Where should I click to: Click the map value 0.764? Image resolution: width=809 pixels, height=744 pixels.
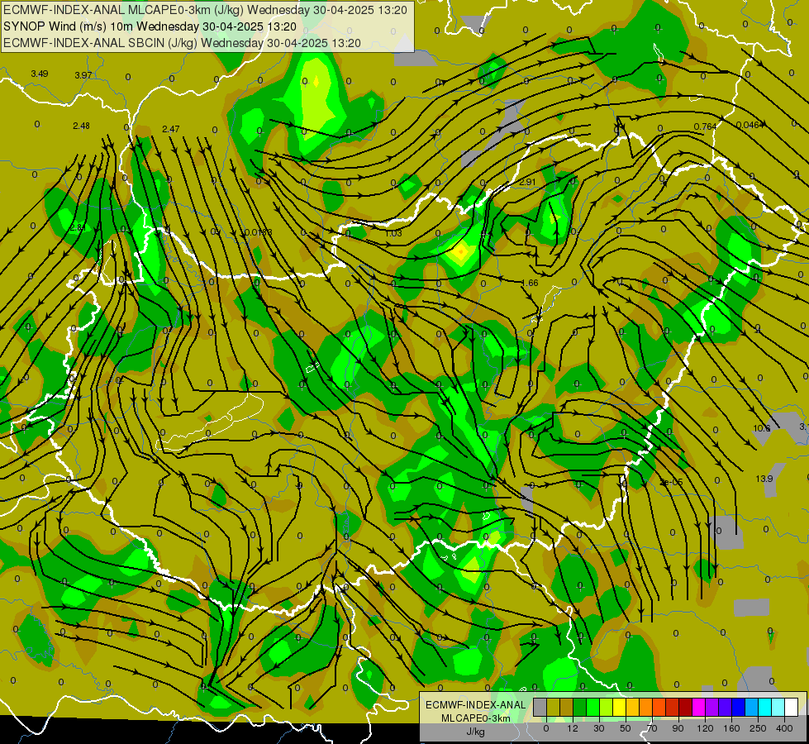coord(706,126)
